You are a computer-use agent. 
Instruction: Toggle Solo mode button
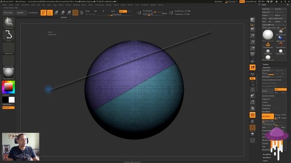point(252,134)
